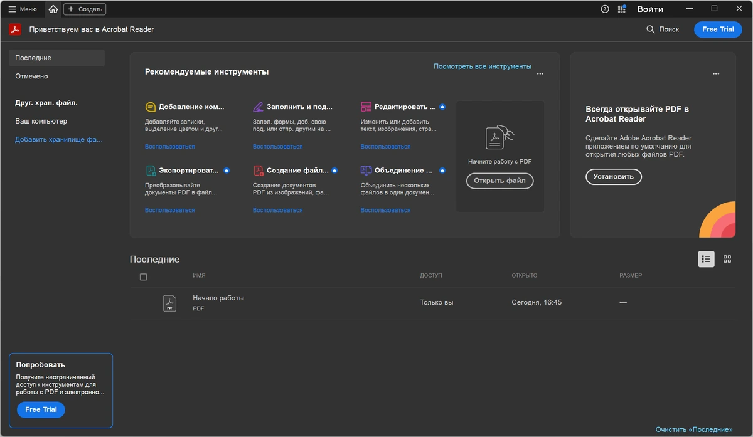Open the apps grid icon in title bar

pos(622,9)
